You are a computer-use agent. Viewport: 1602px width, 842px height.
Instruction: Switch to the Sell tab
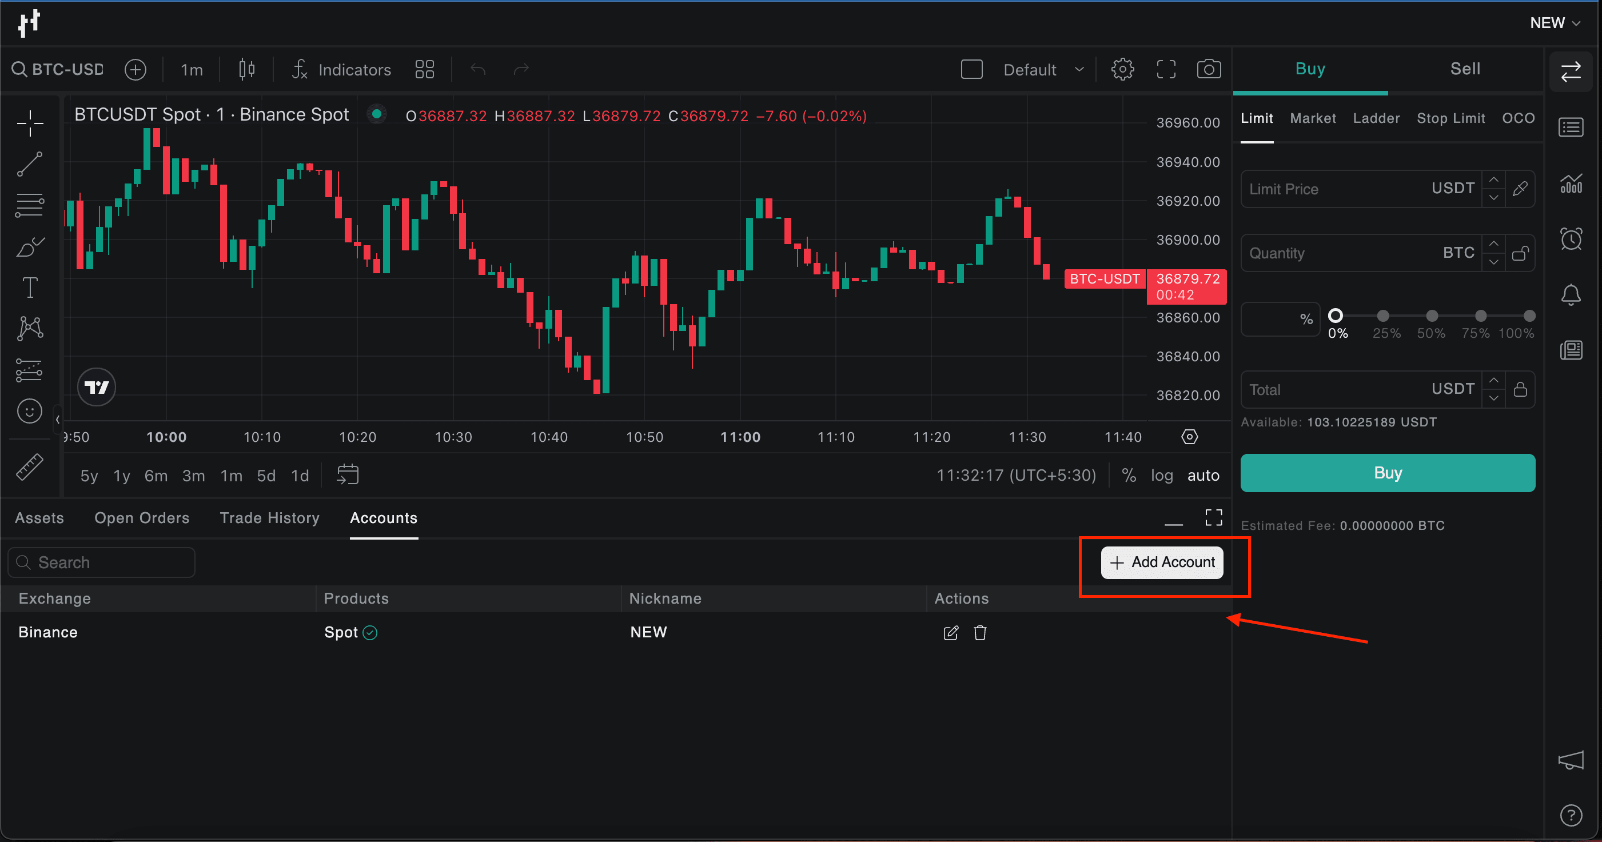pos(1465,69)
